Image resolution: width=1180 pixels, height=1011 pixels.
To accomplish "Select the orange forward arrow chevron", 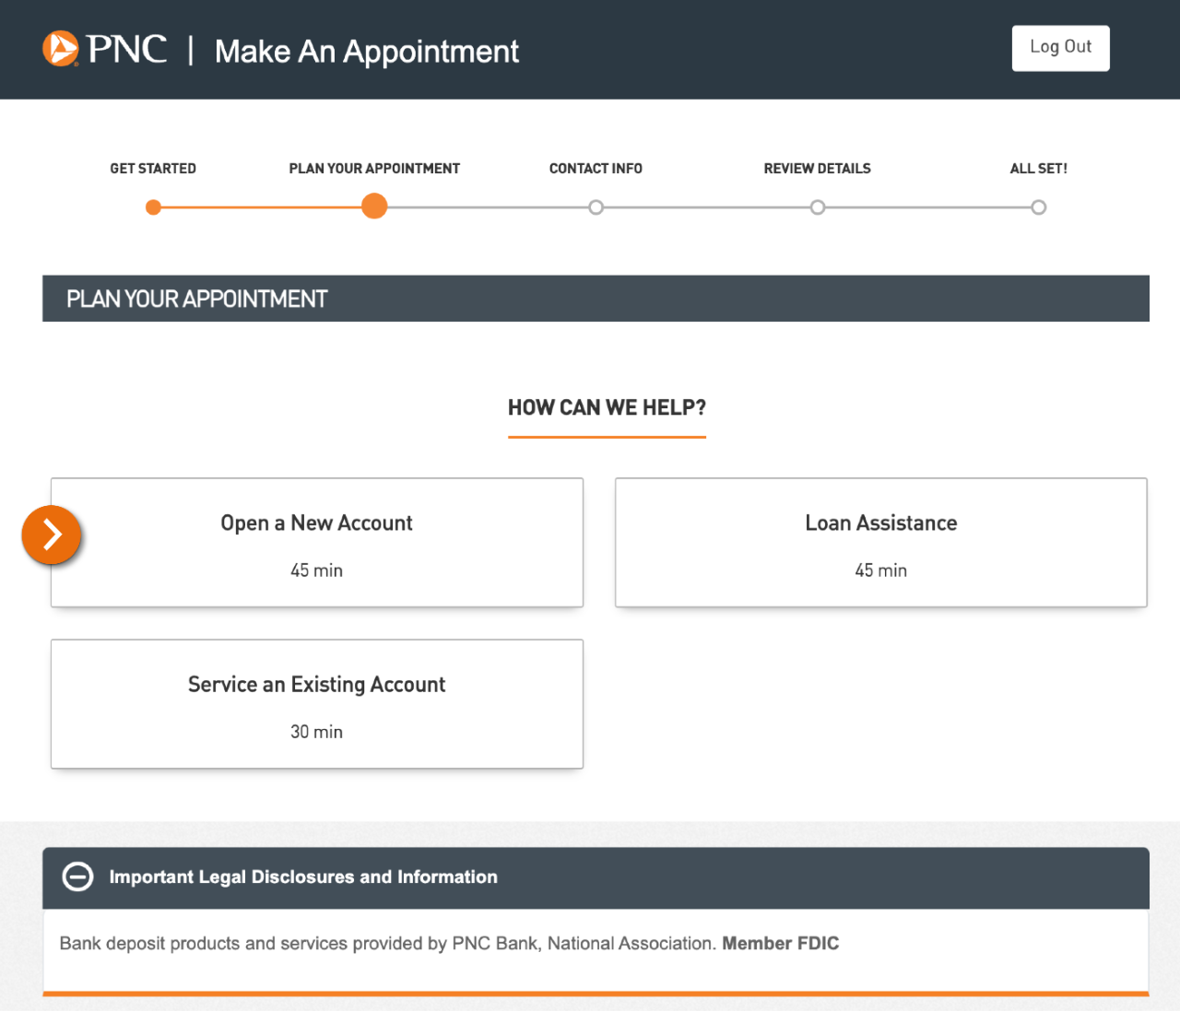I will click(51, 535).
